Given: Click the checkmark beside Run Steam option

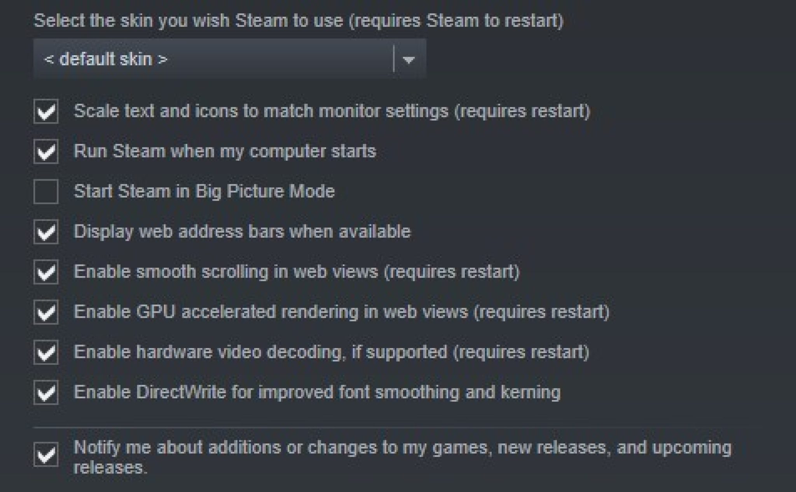Looking at the screenshot, I should [x=47, y=151].
